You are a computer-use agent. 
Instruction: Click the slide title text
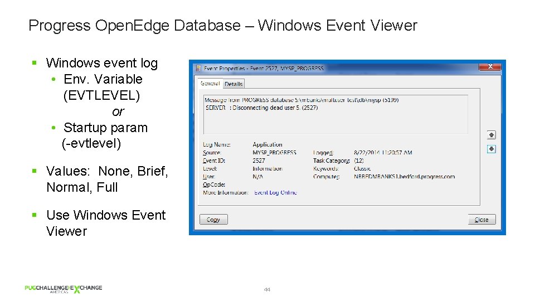point(223,26)
